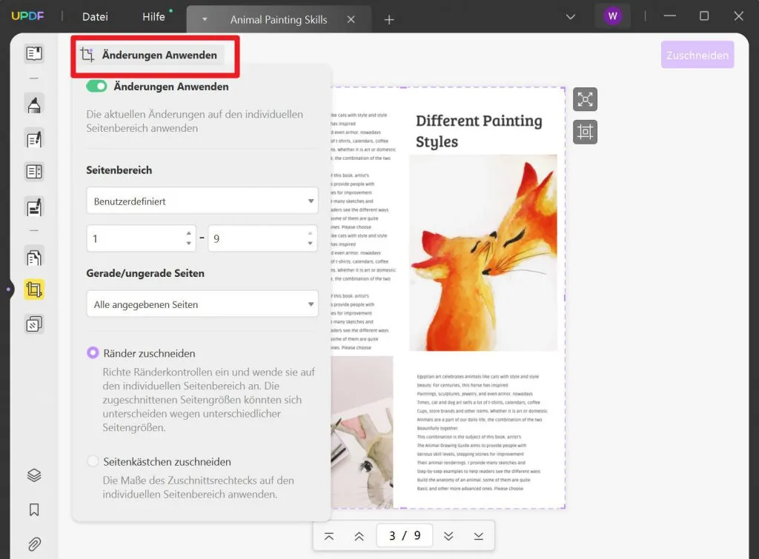Increase the start page value 1
The width and height of the screenshot is (759, 559).
click(x=188, y=233)
